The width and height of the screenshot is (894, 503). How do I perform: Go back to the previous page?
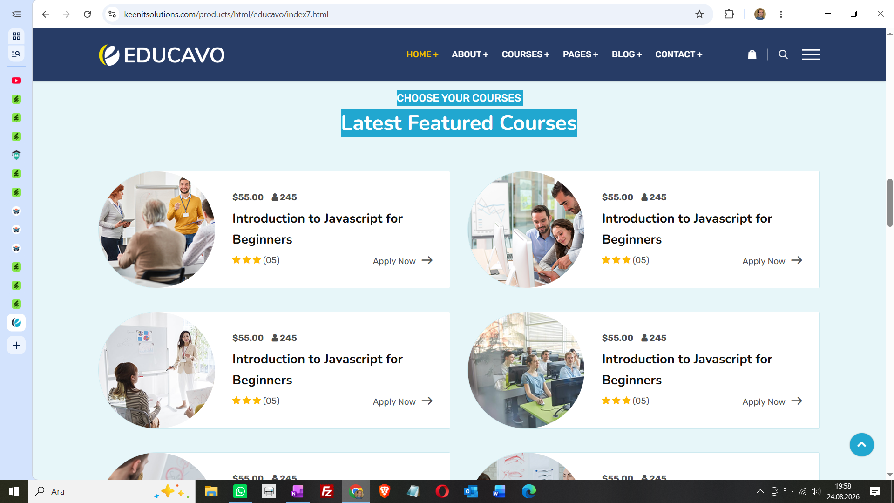(x=45, y=14)
